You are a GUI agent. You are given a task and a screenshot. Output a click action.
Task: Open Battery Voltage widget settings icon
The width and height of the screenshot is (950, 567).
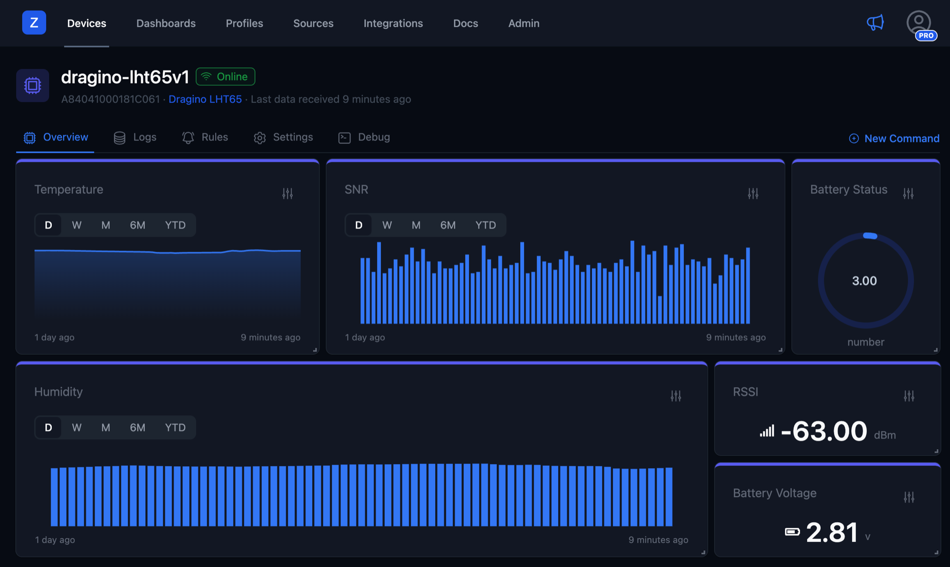pos(909,497)
